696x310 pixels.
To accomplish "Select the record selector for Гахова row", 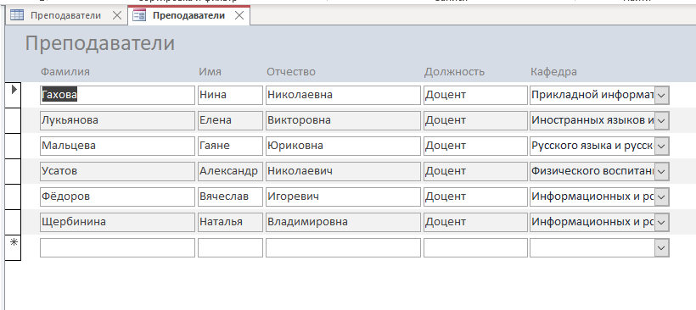I will pyautogui.click(x=13, y=95).
